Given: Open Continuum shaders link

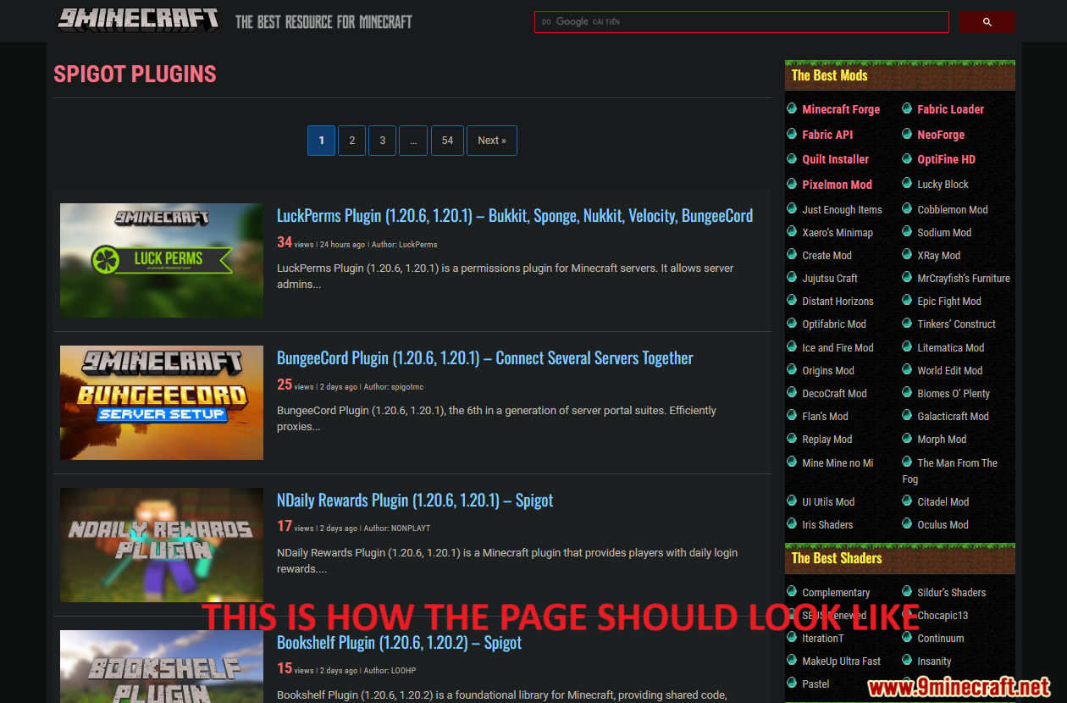Looking at the screenshot, I should (x=941, y=639).
